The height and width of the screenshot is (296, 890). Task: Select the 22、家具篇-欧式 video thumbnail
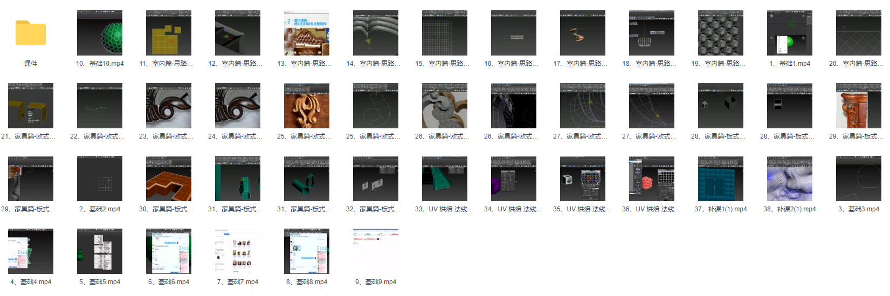(100, 106)
